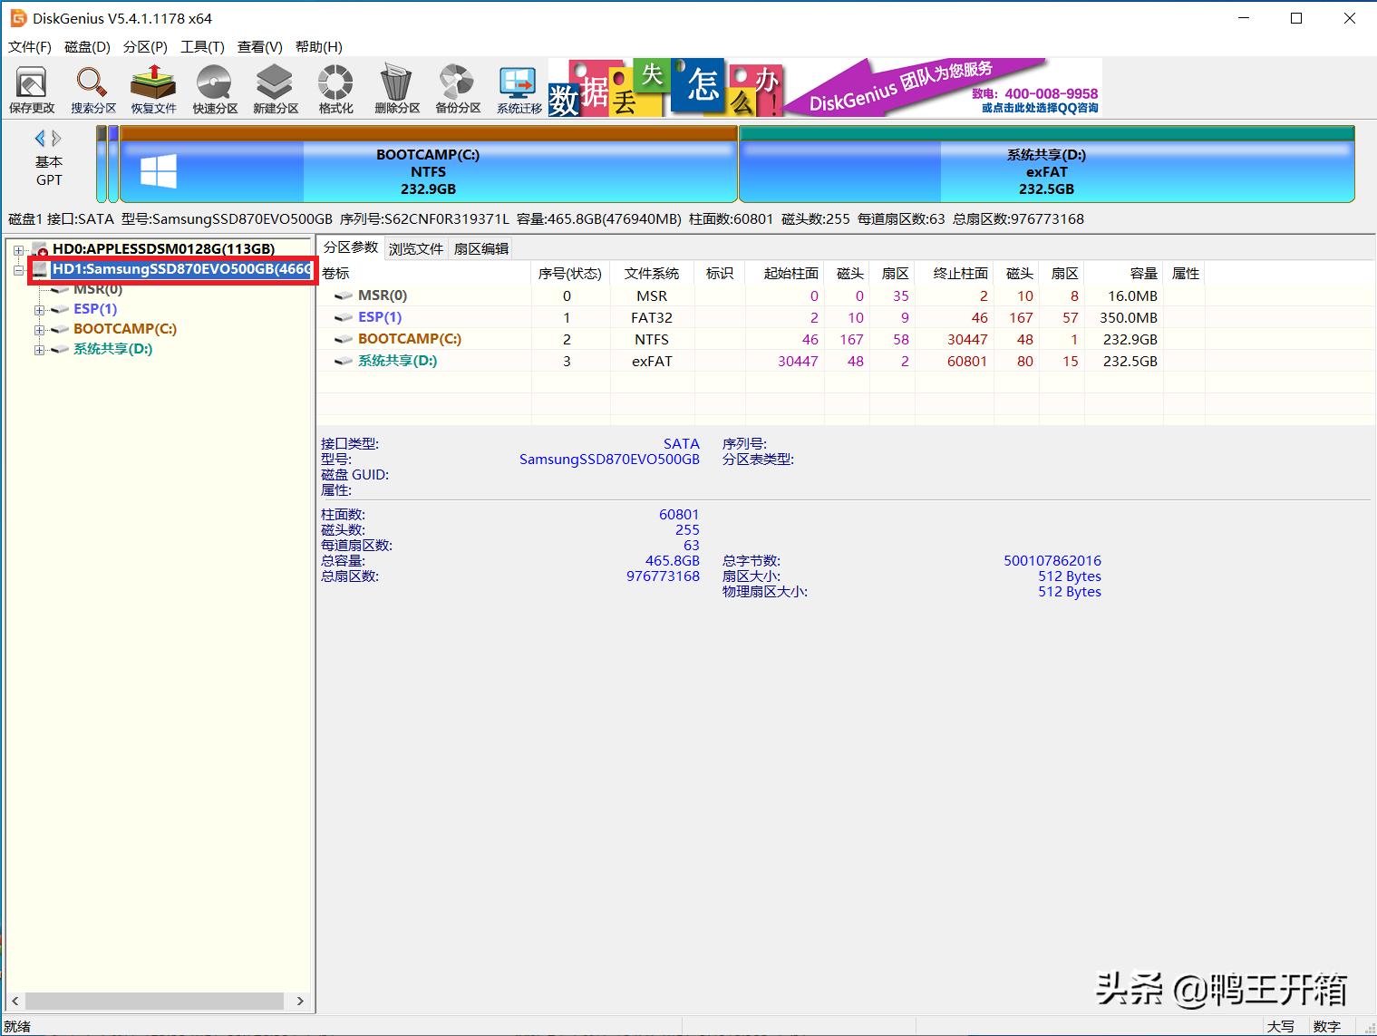Switch to the 扇区编辑 tab
Image resolution: width=1377 pixels, height=1036 pixels.
coord(479,247)
